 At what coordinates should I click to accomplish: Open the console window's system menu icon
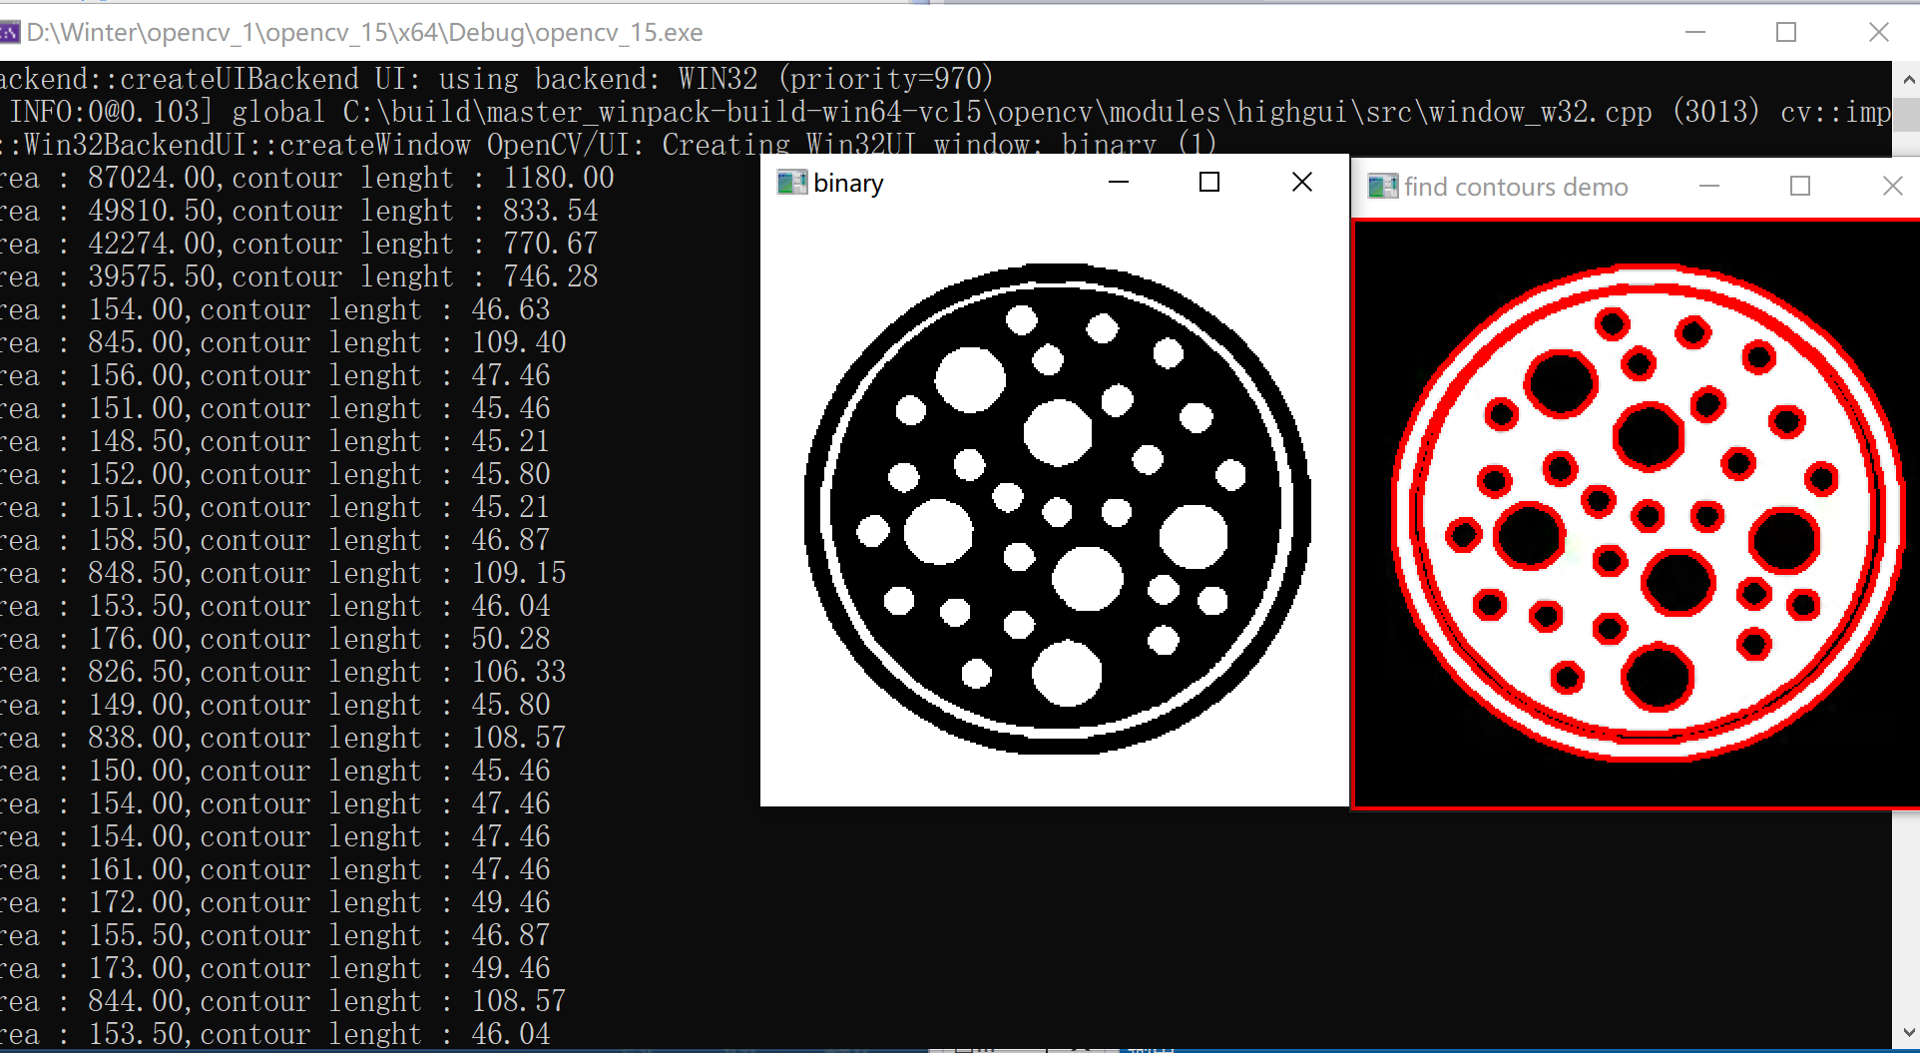point(10,31)
